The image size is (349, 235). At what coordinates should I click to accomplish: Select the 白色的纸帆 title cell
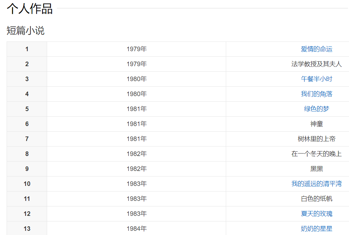(x=316, y=199)
